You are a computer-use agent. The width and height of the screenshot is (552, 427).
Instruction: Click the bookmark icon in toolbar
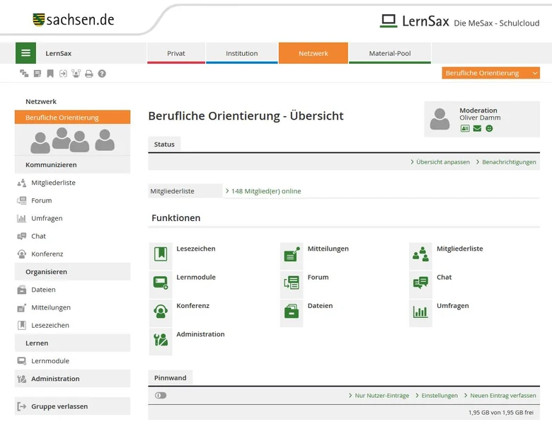coord(50,73)
